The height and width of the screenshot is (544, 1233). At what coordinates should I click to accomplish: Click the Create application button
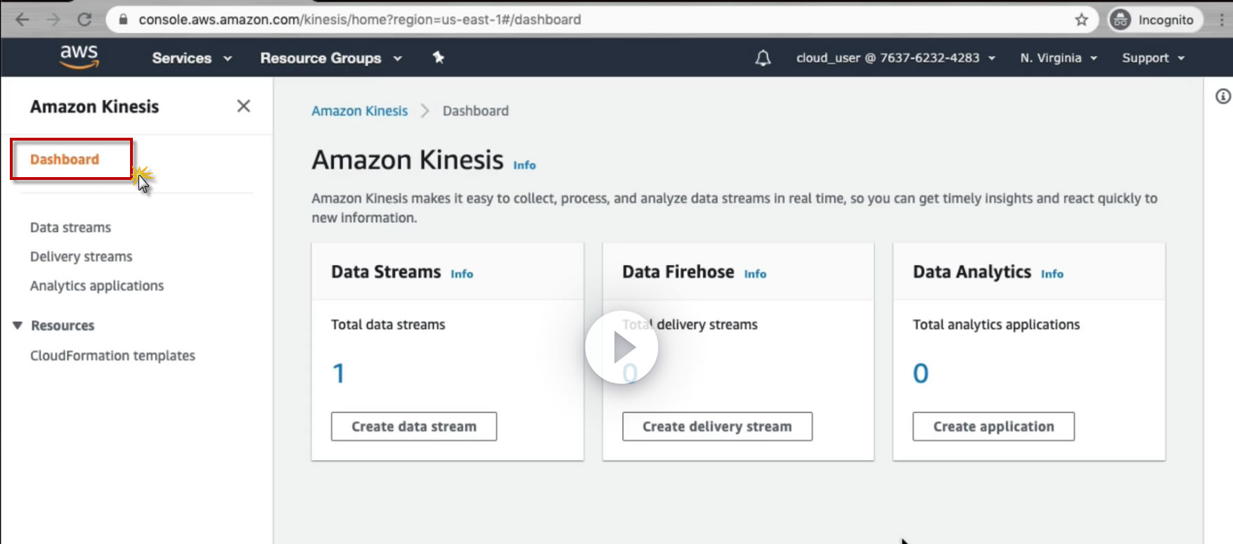coord(993,427)
